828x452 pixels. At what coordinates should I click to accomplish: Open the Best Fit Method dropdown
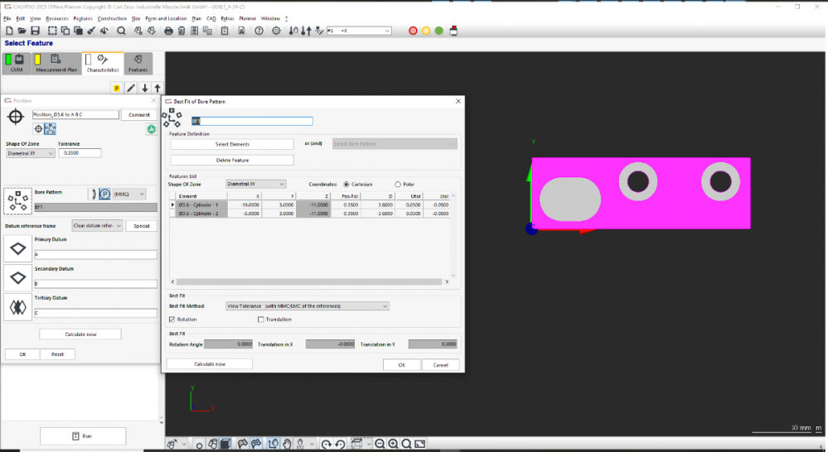pos(307,305)
